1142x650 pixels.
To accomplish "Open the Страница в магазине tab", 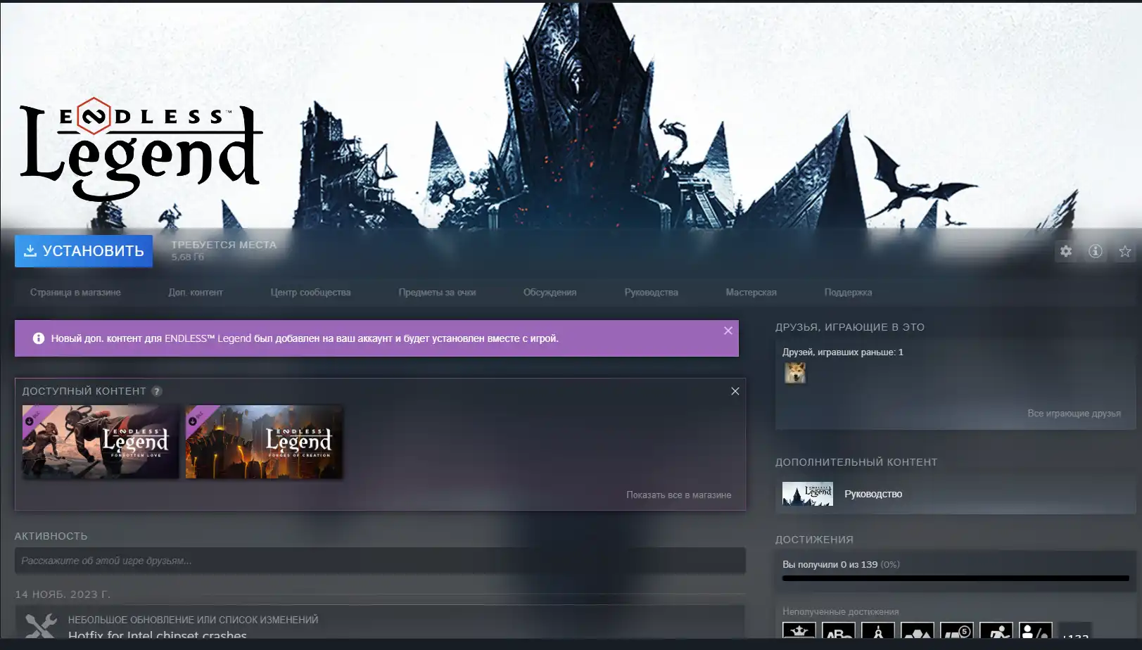I will coord(75,293).
